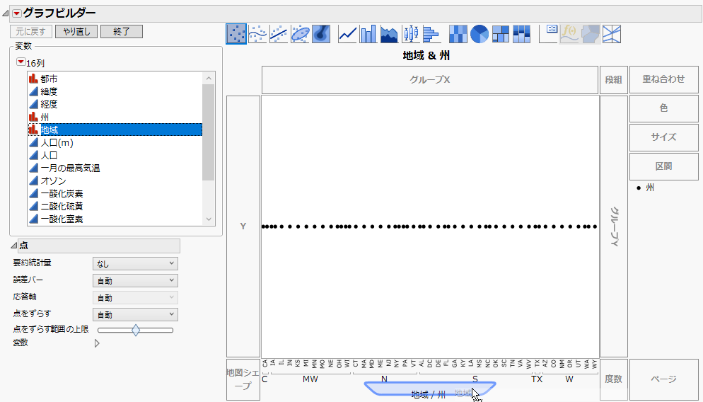Click the continuous icon beside 人口(m)
The image size is (703, 402).
(33, 143)
